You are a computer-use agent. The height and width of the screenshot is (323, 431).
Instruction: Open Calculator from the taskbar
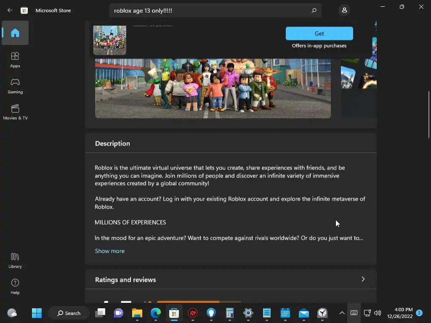point(229,313)
